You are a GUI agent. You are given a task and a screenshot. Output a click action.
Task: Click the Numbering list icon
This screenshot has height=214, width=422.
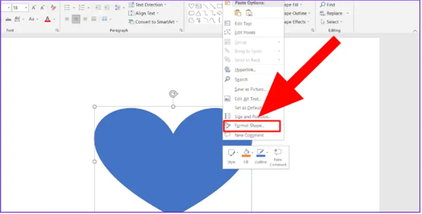point(82,7)
